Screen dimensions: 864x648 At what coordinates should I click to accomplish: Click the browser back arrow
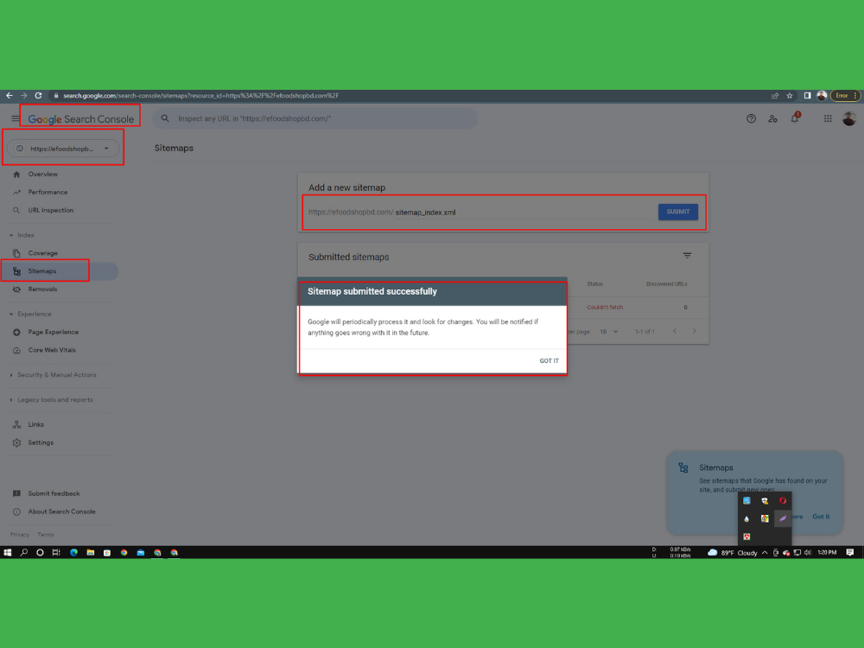10,95
